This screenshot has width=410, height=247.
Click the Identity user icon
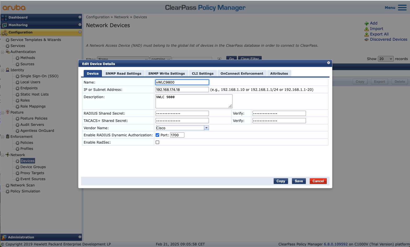[x=8, y=70]
